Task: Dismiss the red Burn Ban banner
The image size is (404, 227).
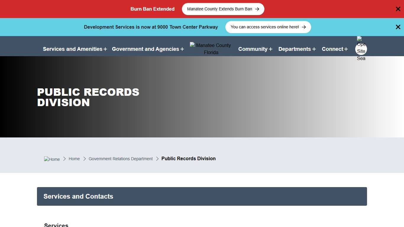Action: [x=398, y=9]
